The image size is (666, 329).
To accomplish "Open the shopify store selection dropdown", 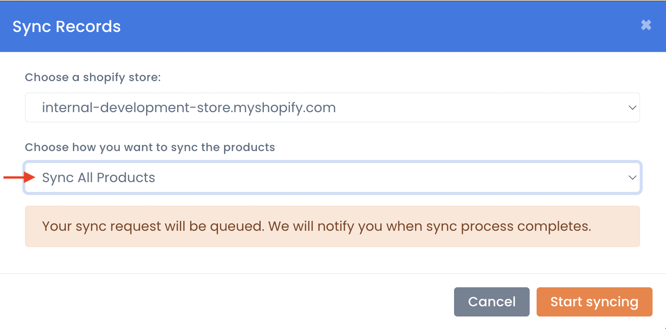I will (332, 108).
